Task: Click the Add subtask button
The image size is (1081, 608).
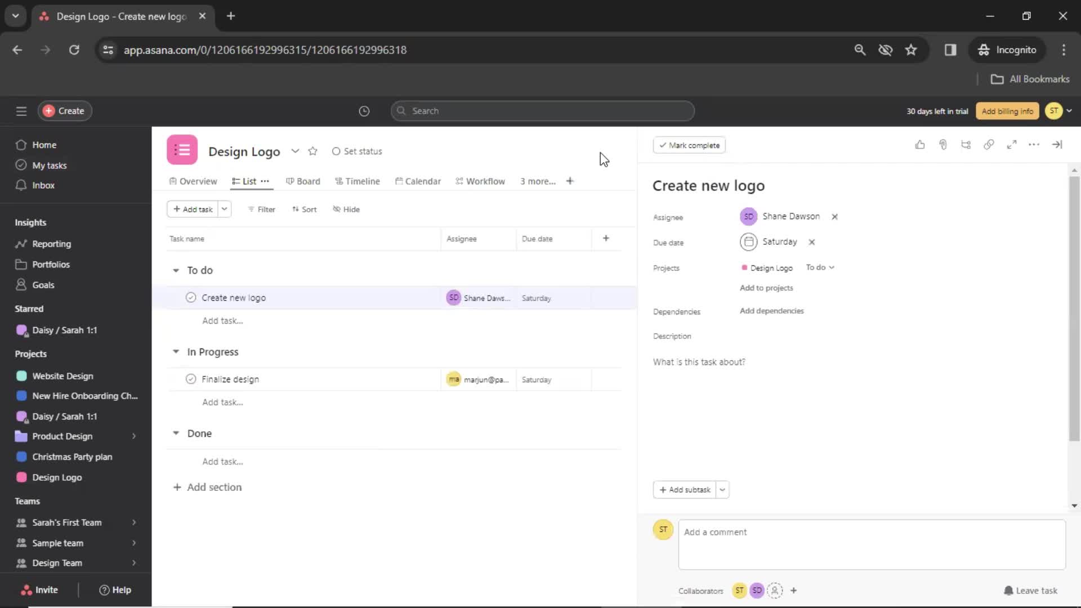Action: tap(685, 489)
